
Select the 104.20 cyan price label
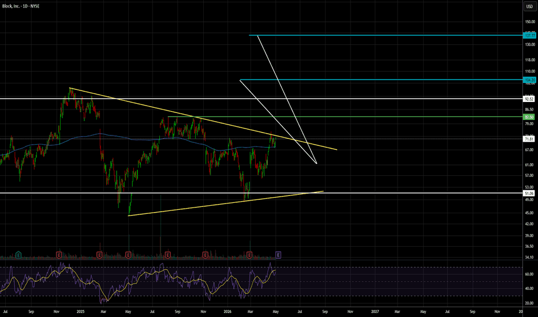[529, 80]
